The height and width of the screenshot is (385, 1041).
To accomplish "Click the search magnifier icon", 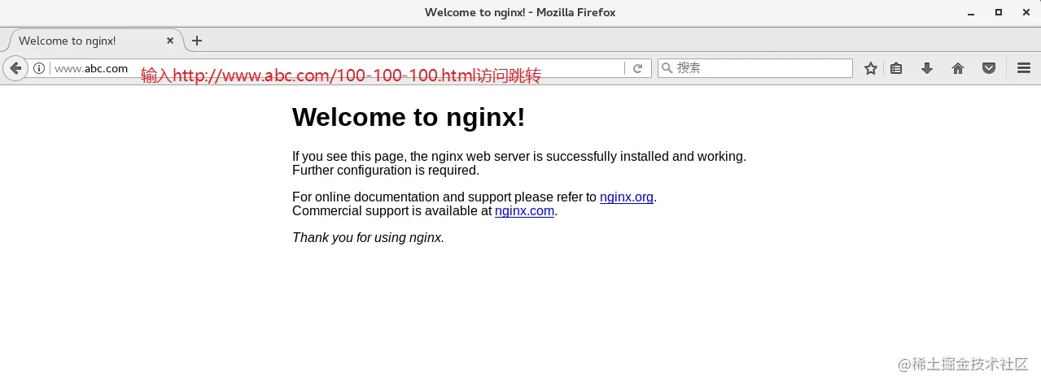I will coord(667,68).
